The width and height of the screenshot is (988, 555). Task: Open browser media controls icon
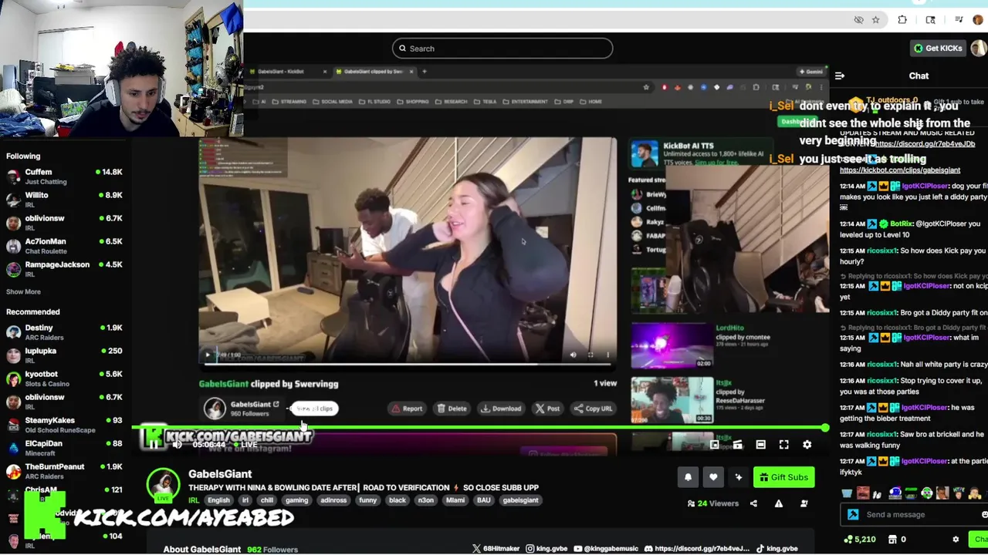[x=959, y=20]
